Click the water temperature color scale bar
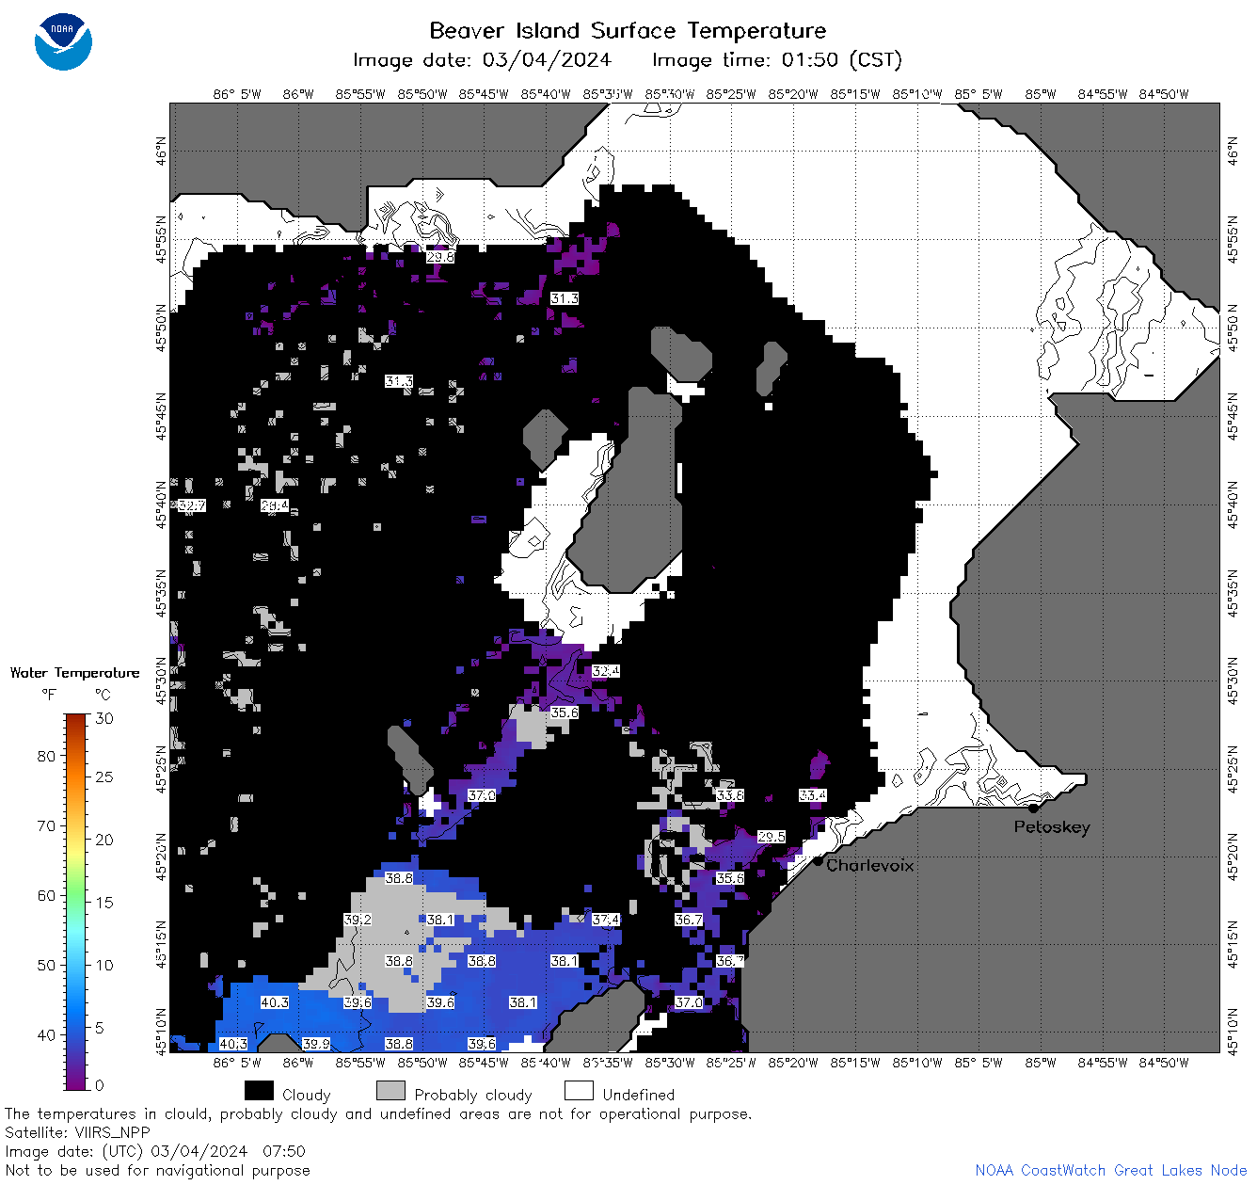1257x1185 pixels. (x=76, y=901)
